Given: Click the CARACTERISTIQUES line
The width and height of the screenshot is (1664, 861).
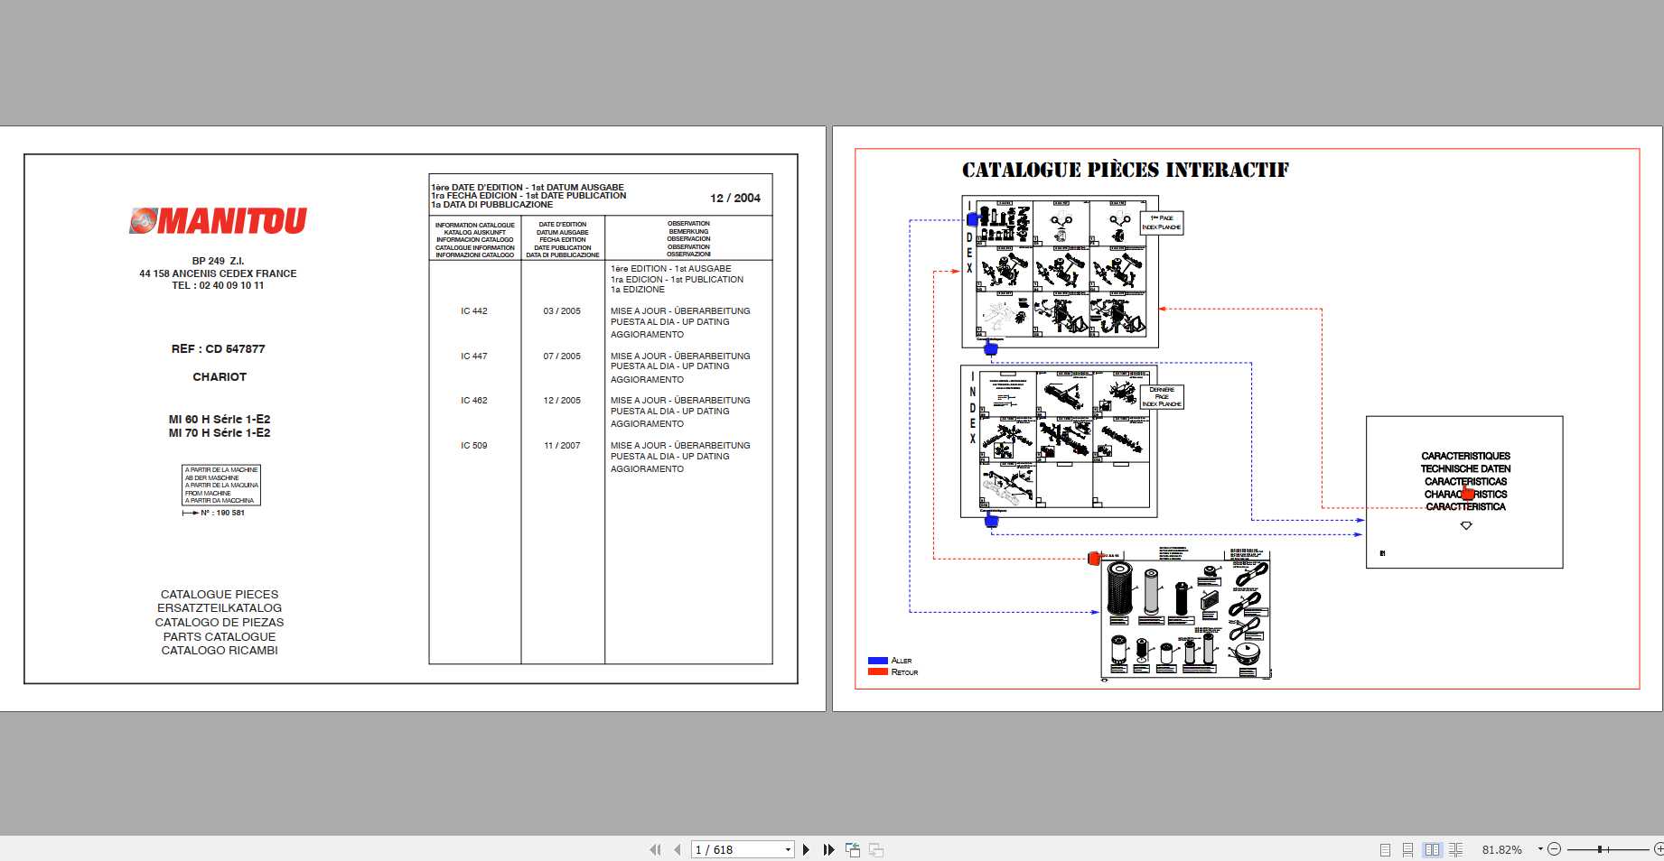Looking at the screenshot, I should [x=1465, y=456].
